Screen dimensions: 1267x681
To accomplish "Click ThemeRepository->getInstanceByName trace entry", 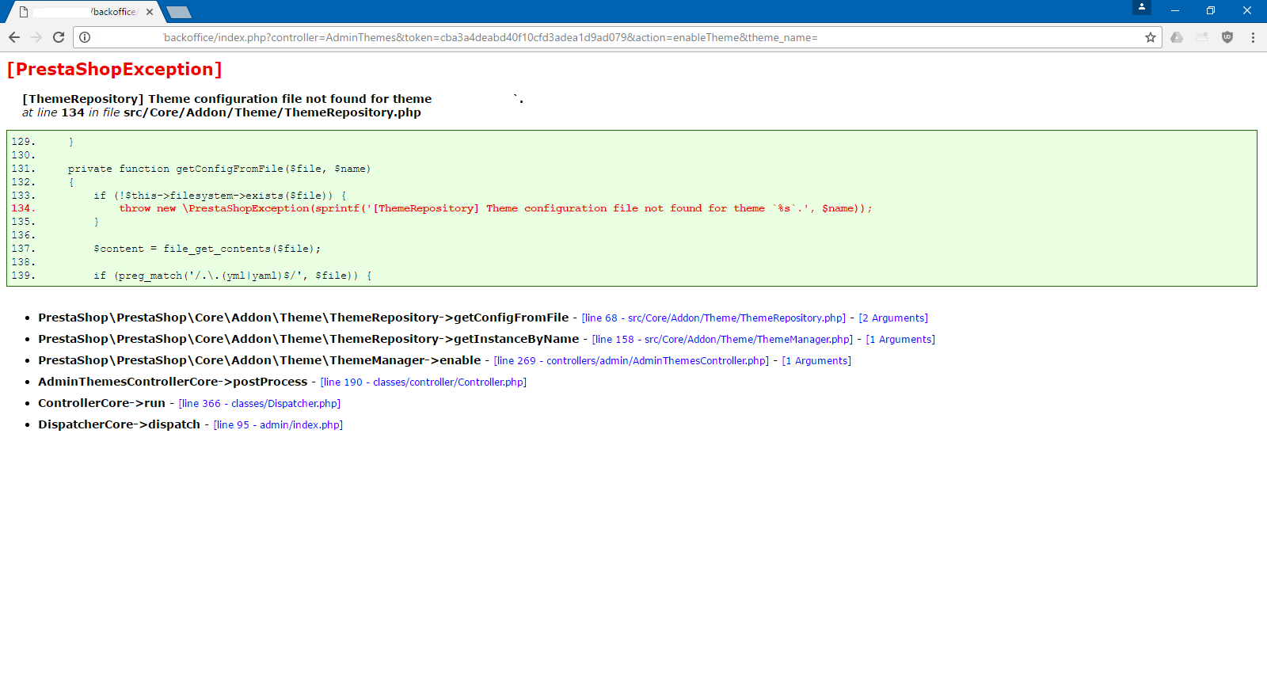I will 309,339.
